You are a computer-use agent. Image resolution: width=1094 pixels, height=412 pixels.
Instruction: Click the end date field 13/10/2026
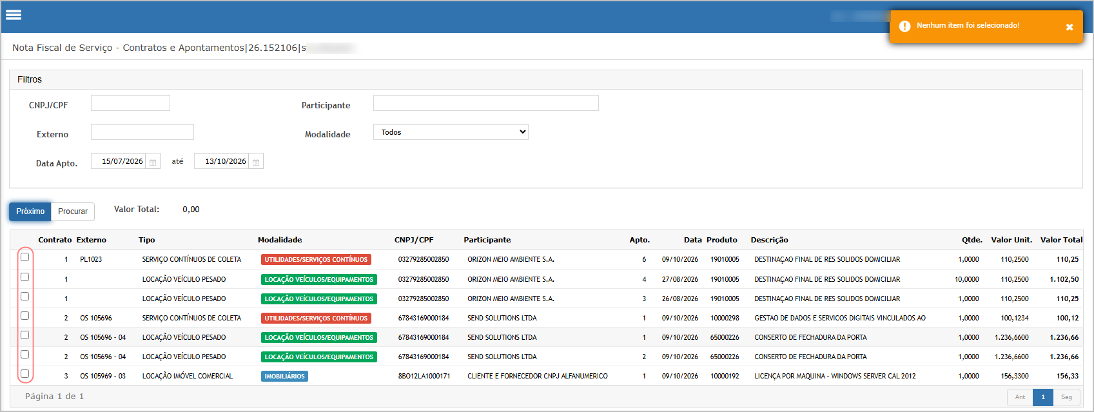222,161
